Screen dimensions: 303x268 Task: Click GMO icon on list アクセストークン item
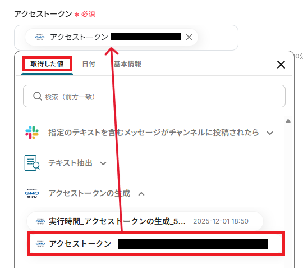40,244
